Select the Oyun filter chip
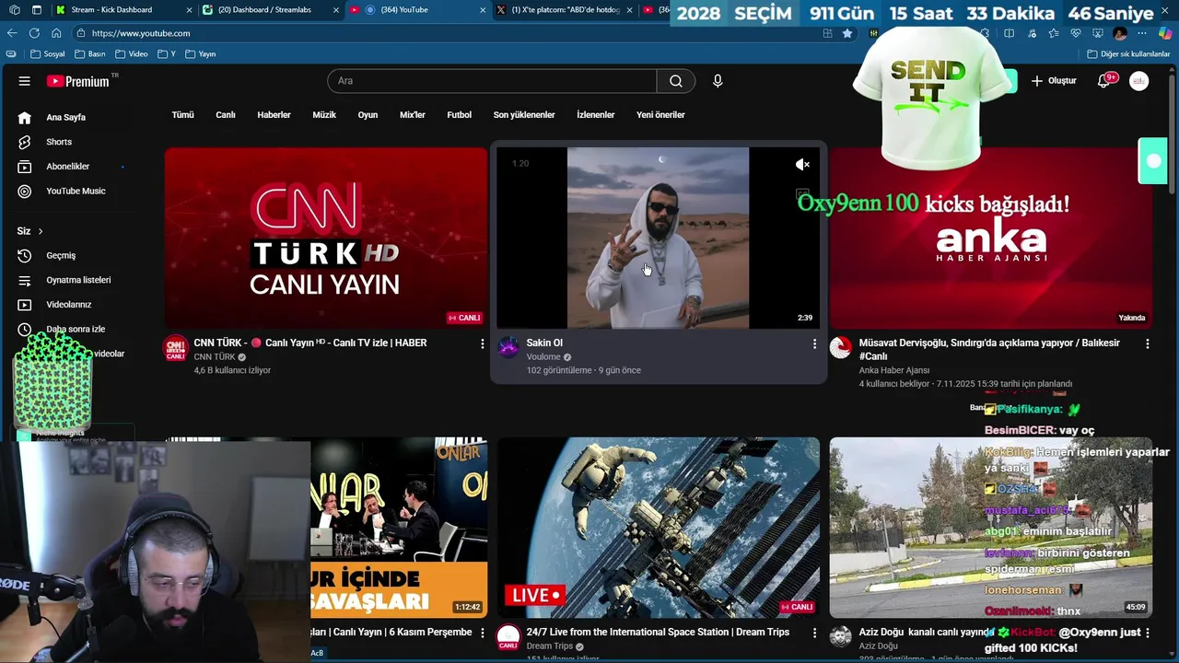Viewport: 1179px width, 663px height. pyautogui.click(x=368, y=115)
